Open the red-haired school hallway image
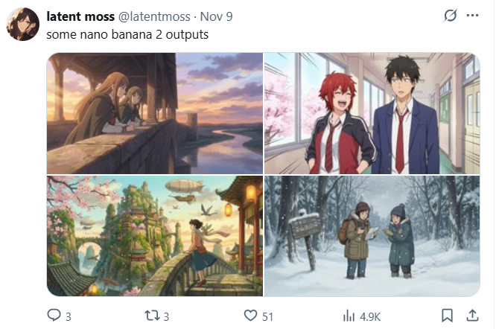Screen dimensions: 496x329 click(x=372, y=113)
